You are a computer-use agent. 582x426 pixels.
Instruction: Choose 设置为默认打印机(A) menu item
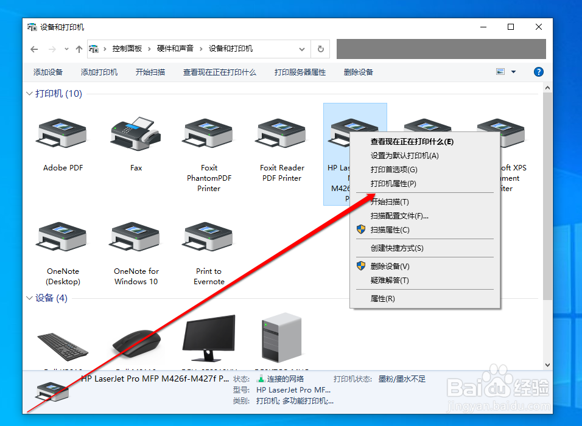pyautogui.click(x=425, y=156)
